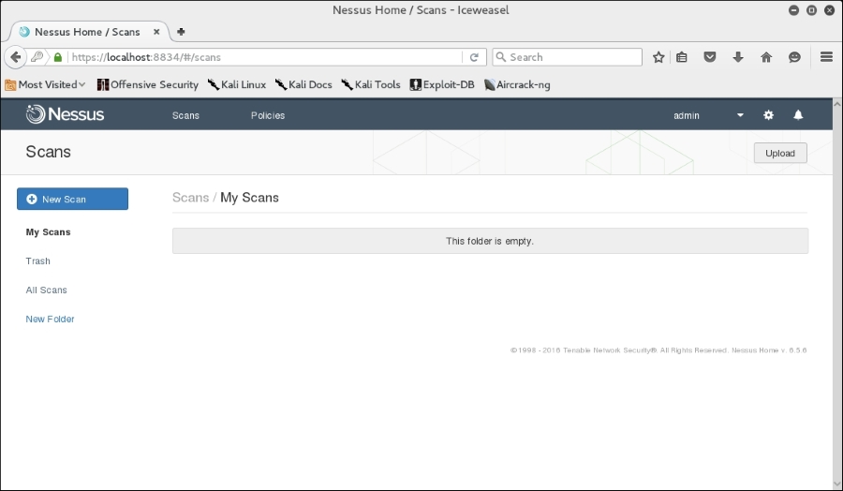Expand the admin user dropdown arrow
The image size is (843, 491).
pyautogui.click(x=740, y=115)
